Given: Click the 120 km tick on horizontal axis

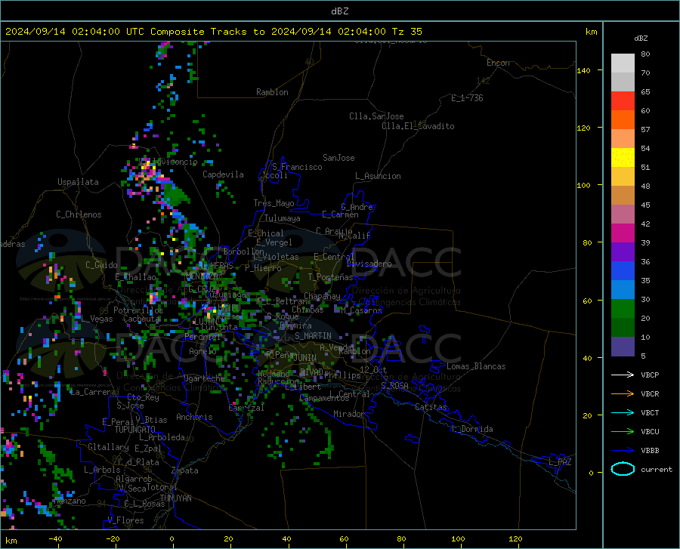Looking at the screenshot, I should 515,538.
